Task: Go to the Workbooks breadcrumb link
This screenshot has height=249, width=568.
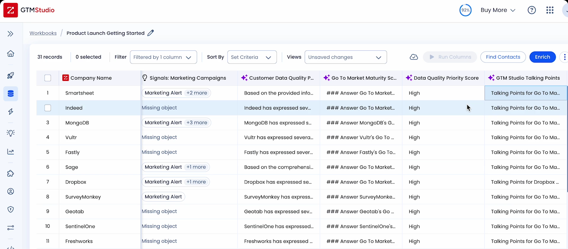Action: tap(43, 33)
